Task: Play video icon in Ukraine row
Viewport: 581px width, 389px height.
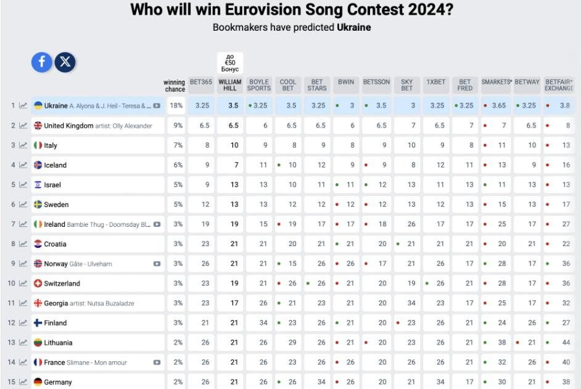Action: pyautogui.click(x=157, y=105)
